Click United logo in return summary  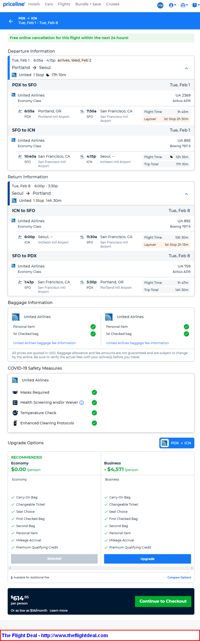[14, 200]
